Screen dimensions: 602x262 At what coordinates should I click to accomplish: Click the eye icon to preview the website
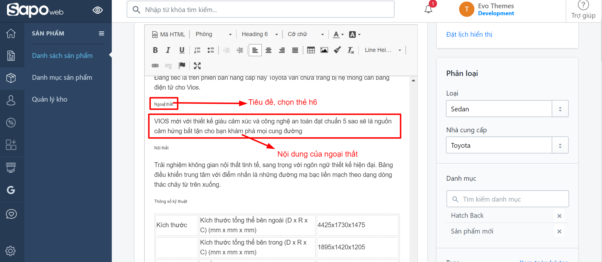pyautogui.click(x=98, y=10)
